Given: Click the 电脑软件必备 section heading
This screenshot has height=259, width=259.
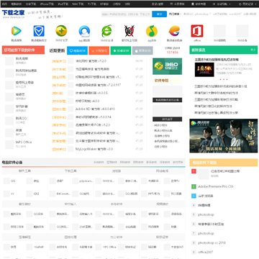Looking at the screenshot, I should click(x=12, y=163).
